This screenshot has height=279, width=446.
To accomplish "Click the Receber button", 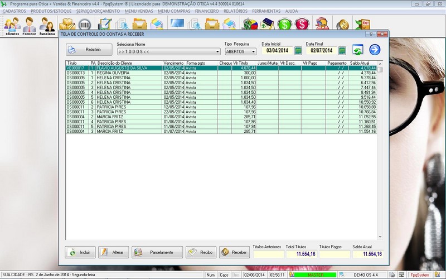I will (x=234, y=252).
